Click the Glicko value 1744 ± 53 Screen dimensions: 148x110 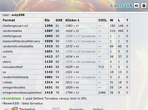(72, 93)
